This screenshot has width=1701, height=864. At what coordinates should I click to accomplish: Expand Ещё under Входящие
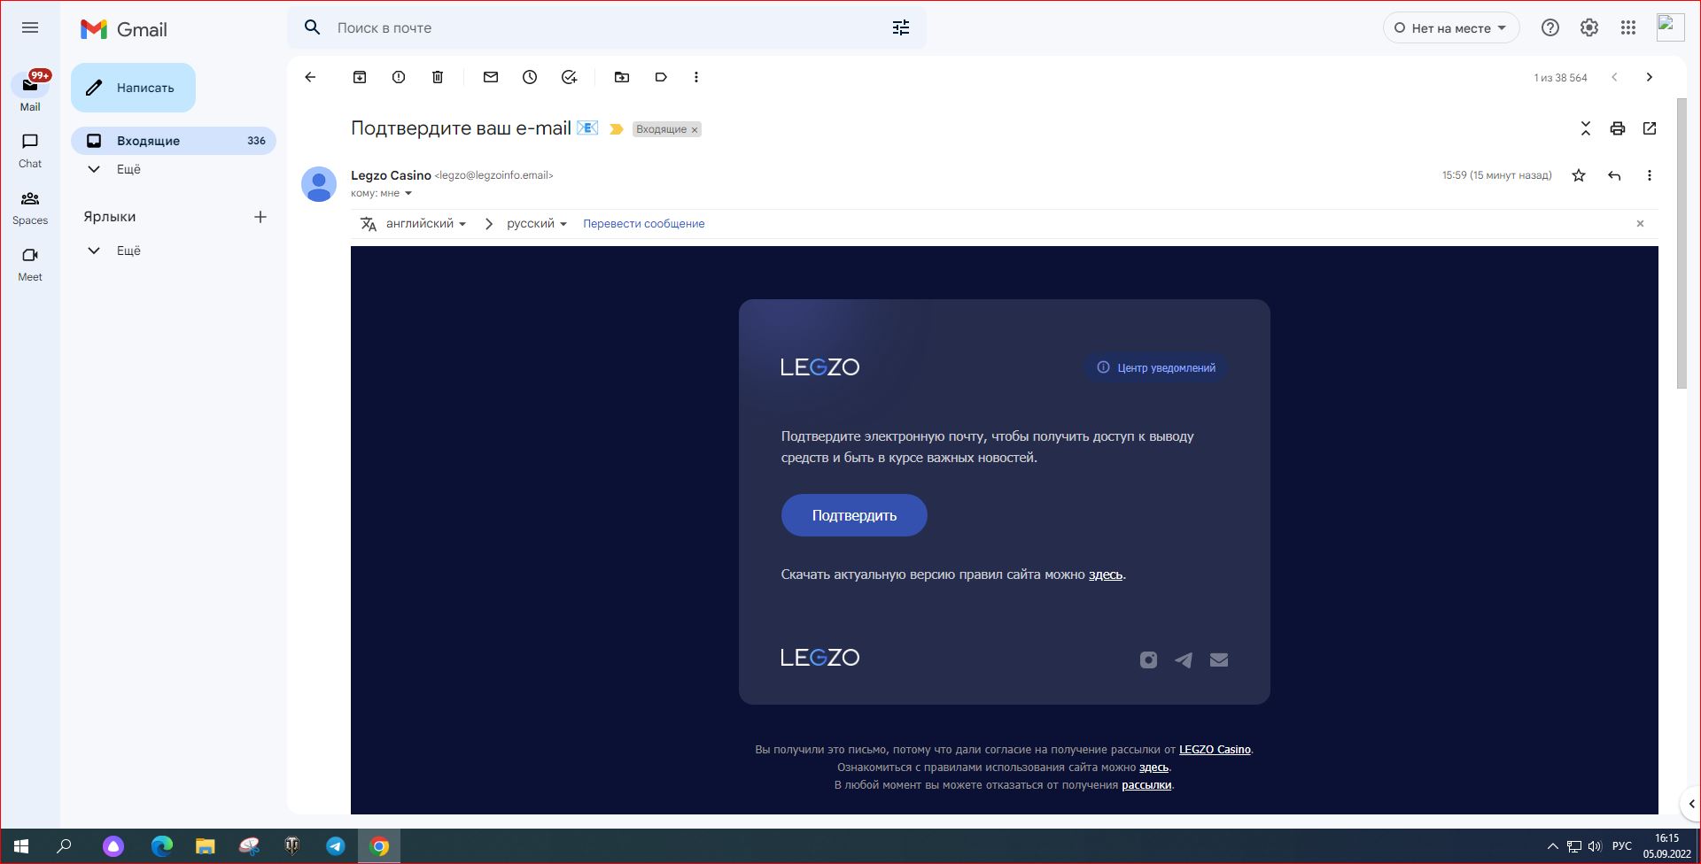coord(128,169)
